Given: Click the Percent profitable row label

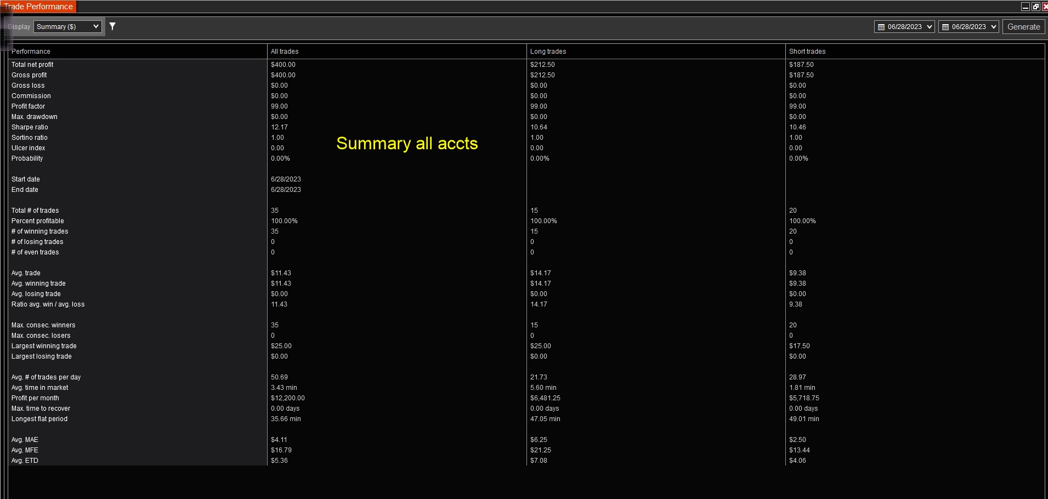Looking at the screenshot, I should tap(38, 221).
